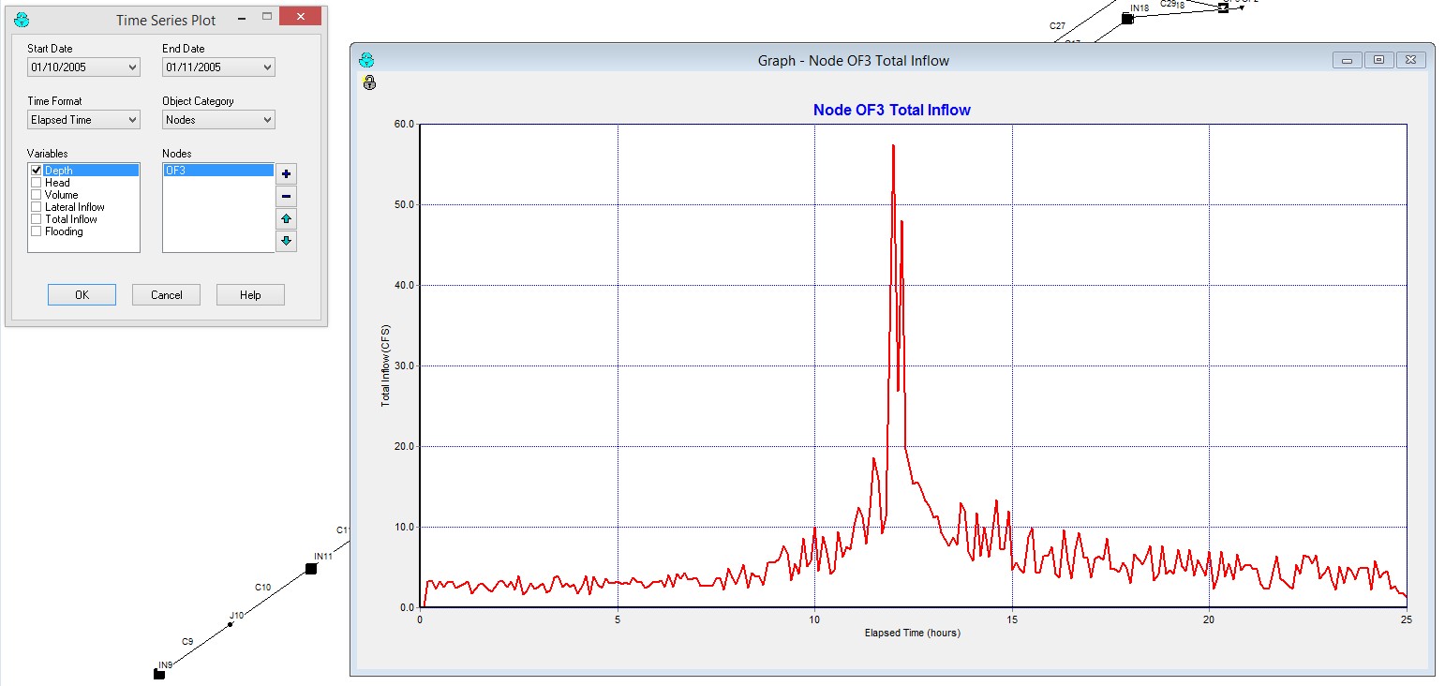Check the Flooding variable checkbox
Viewport: 1445px width, 686px height.
click(37, 231)
